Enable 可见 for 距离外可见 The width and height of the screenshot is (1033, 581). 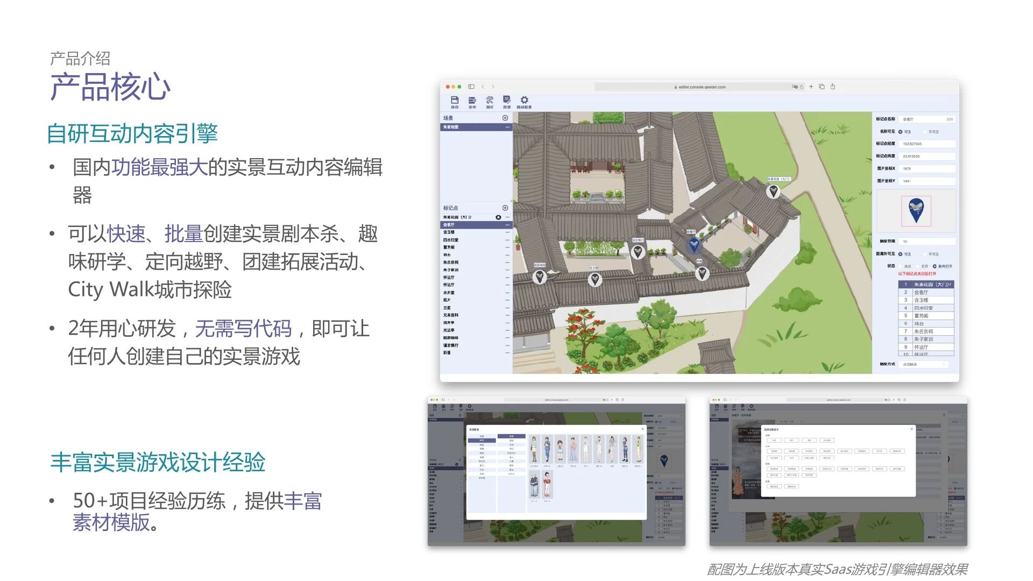(901, 254)
